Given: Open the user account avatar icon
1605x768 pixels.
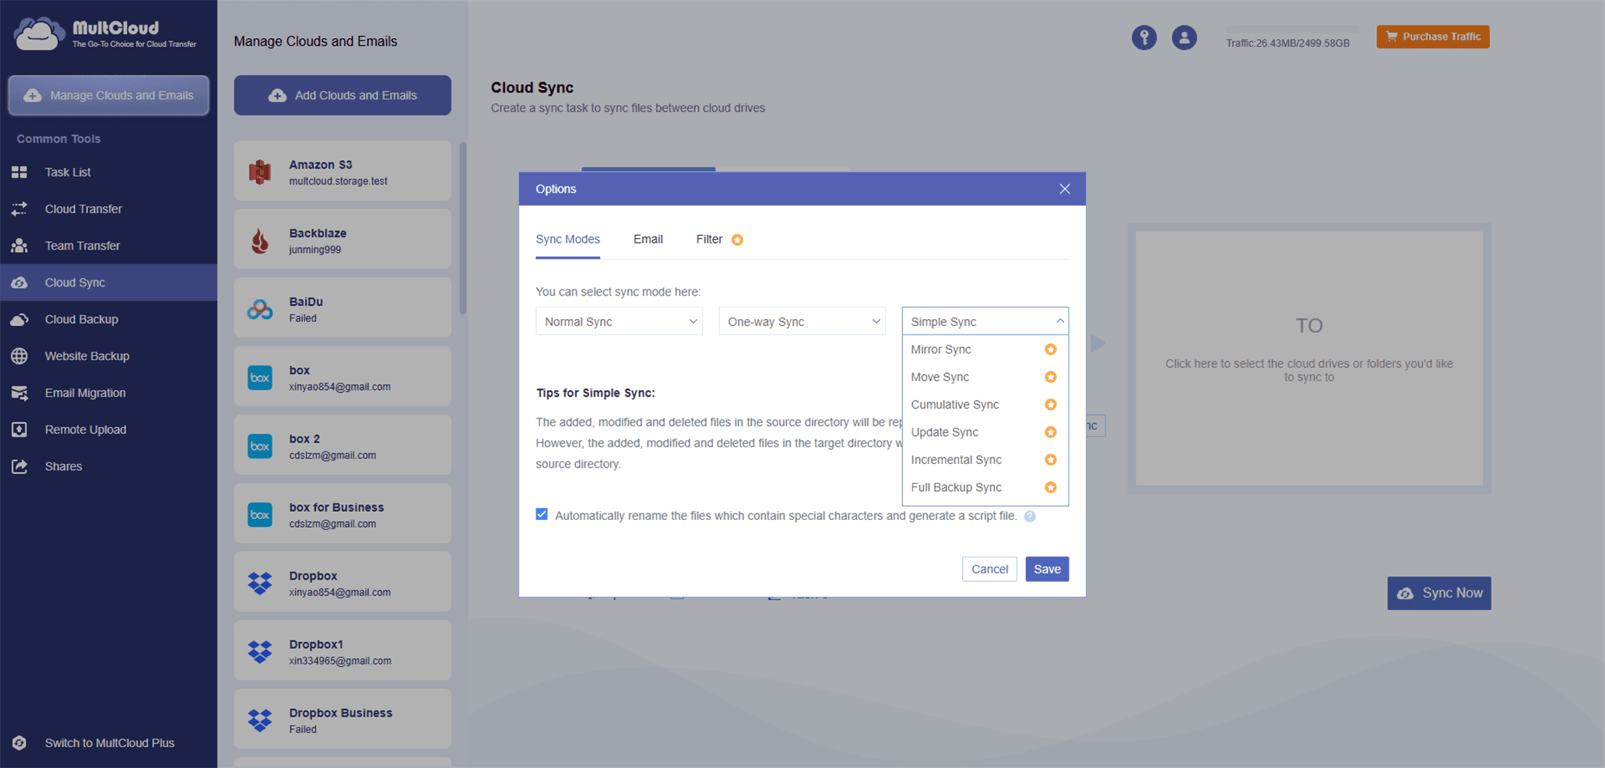Looking at the screenshot, I should pos(1184,37).
